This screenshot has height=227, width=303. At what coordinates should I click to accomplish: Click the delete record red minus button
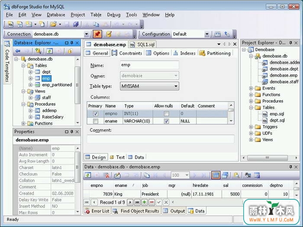tap(151, 202)
